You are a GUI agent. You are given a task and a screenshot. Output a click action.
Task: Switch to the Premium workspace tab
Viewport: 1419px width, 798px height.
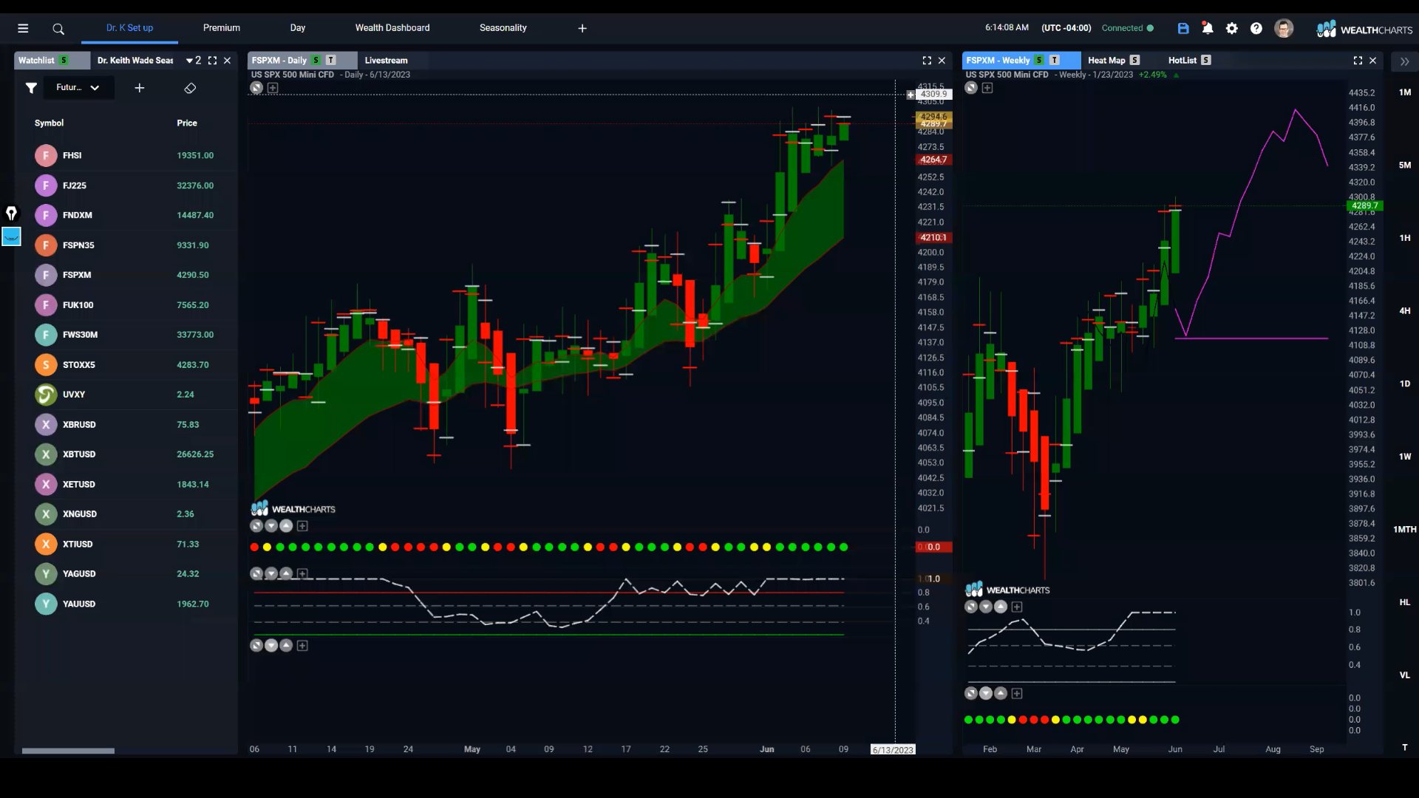click(x=222, y=28)
